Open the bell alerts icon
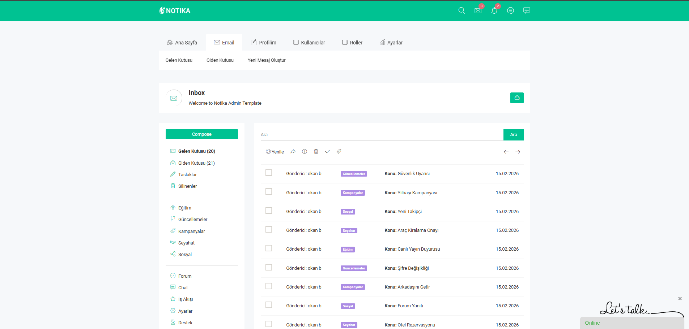689x329 pixels. point(494,10)
